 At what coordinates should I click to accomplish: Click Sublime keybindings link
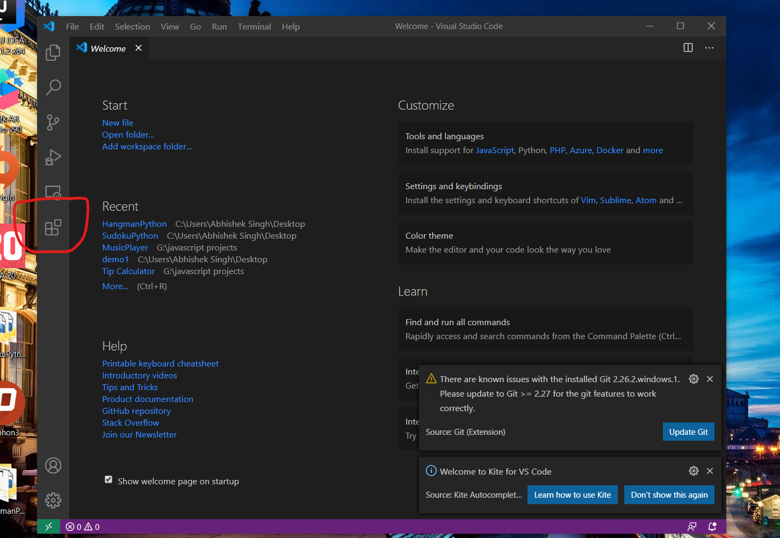point(616,200)
